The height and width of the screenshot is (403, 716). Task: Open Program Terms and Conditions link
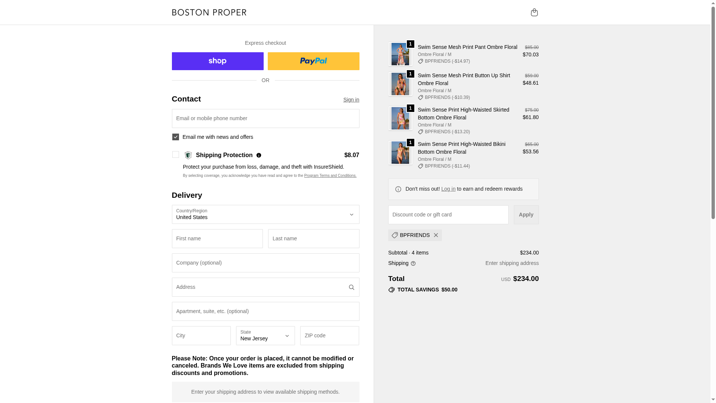(330, 176)
